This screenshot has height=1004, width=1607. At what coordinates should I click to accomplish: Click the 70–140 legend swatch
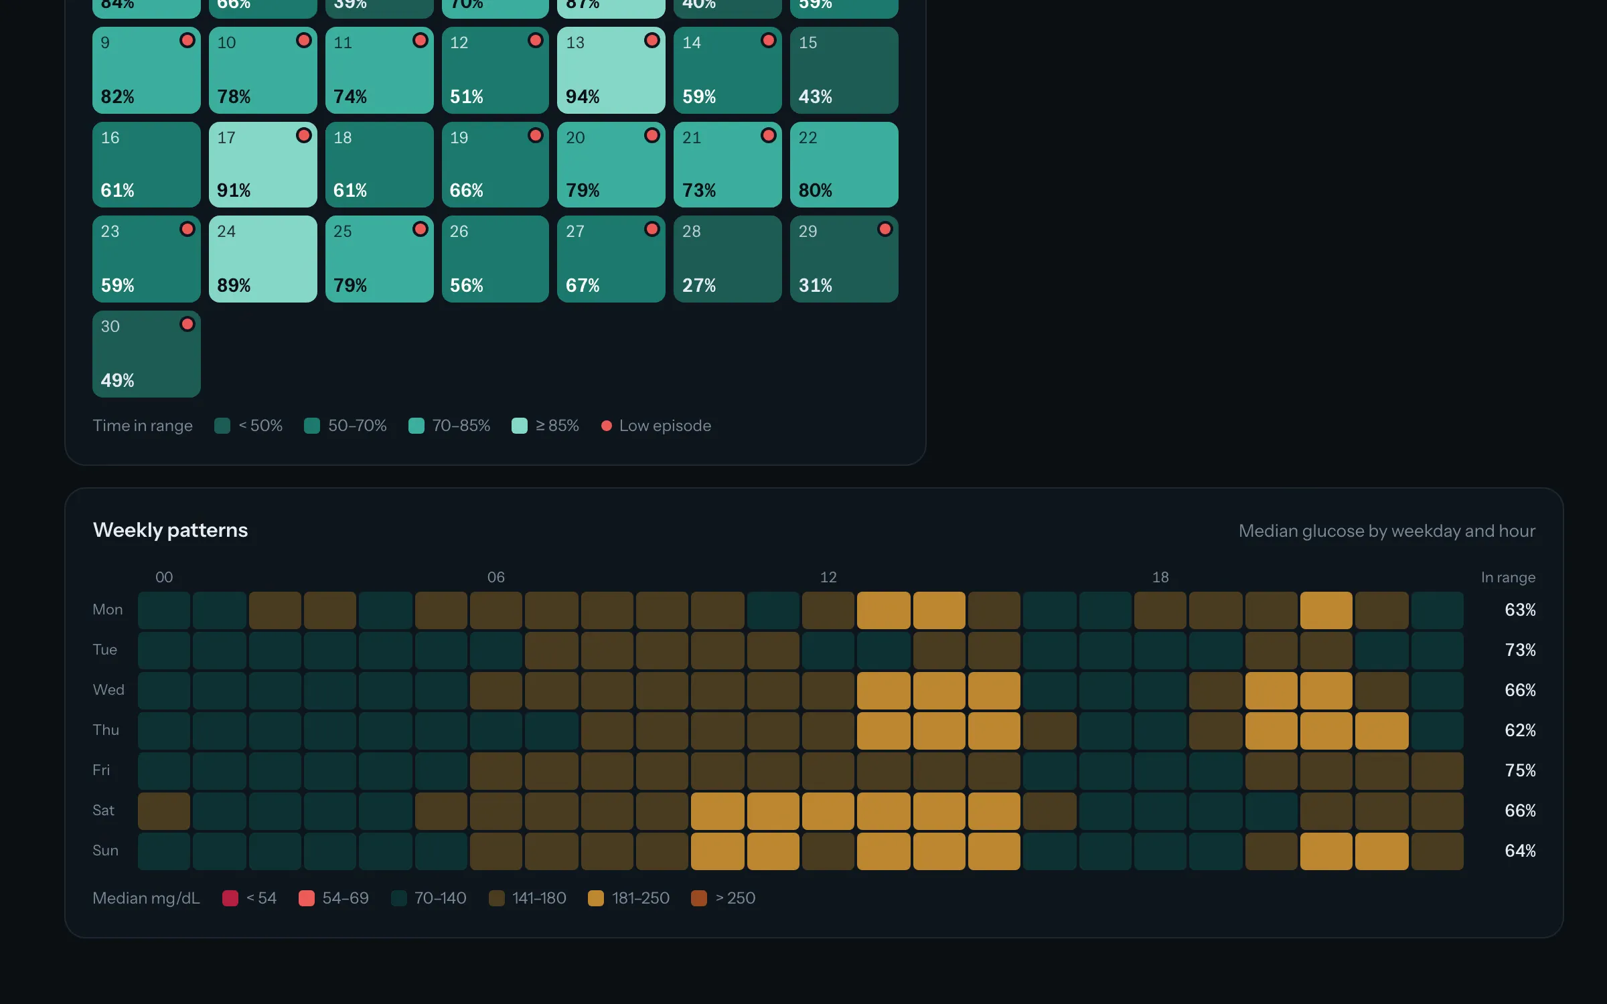pyautogui.click(x=399, y=898)
